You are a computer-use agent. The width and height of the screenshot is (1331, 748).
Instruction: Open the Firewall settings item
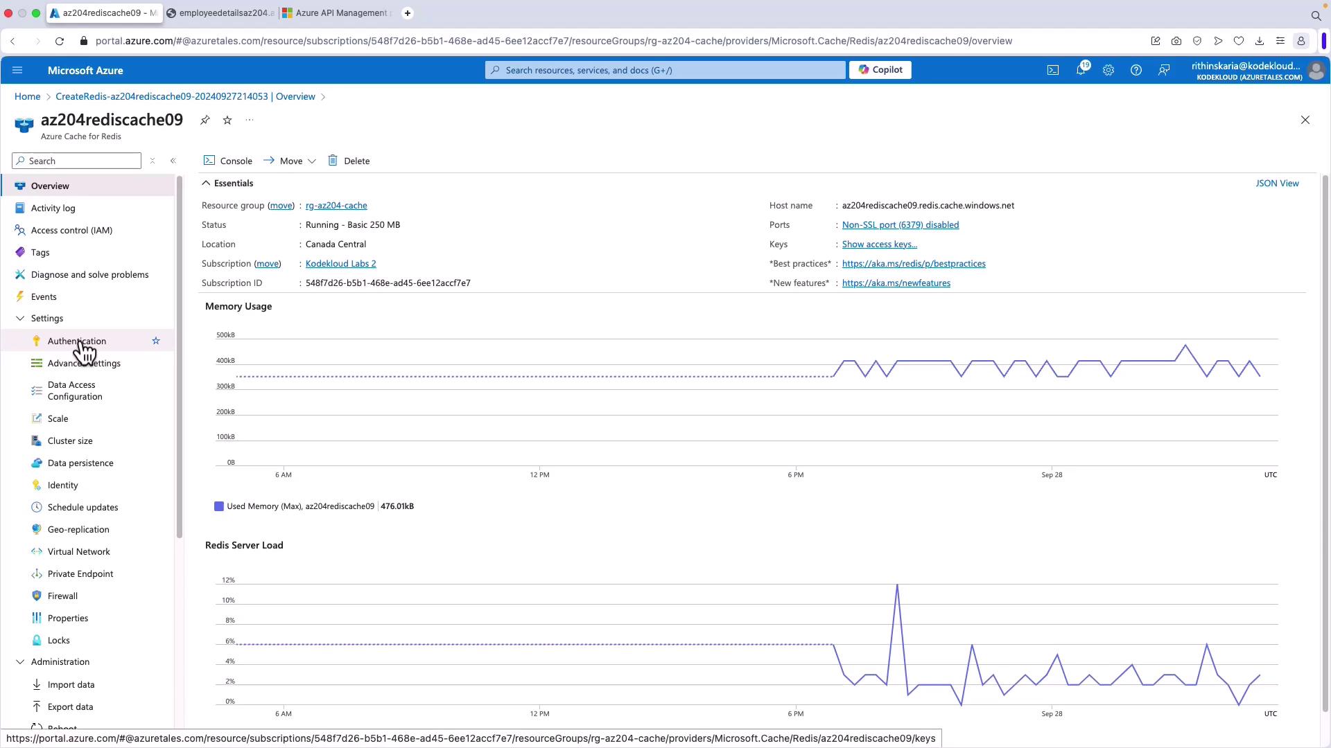(62, 596)
